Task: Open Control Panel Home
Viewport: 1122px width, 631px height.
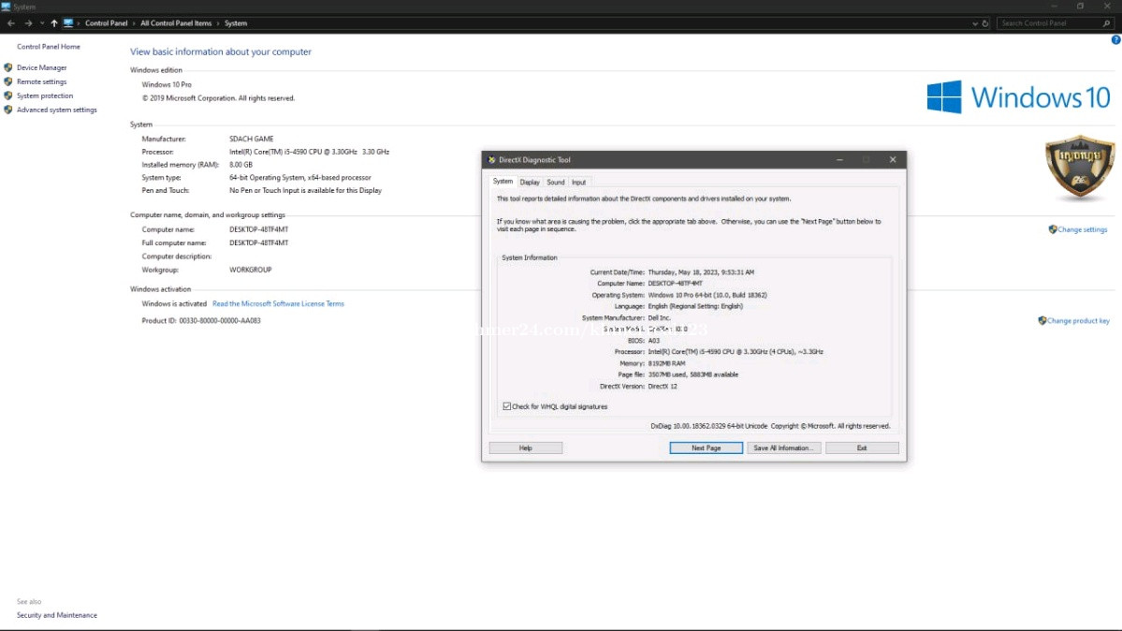Action: (x=49, y=47)
